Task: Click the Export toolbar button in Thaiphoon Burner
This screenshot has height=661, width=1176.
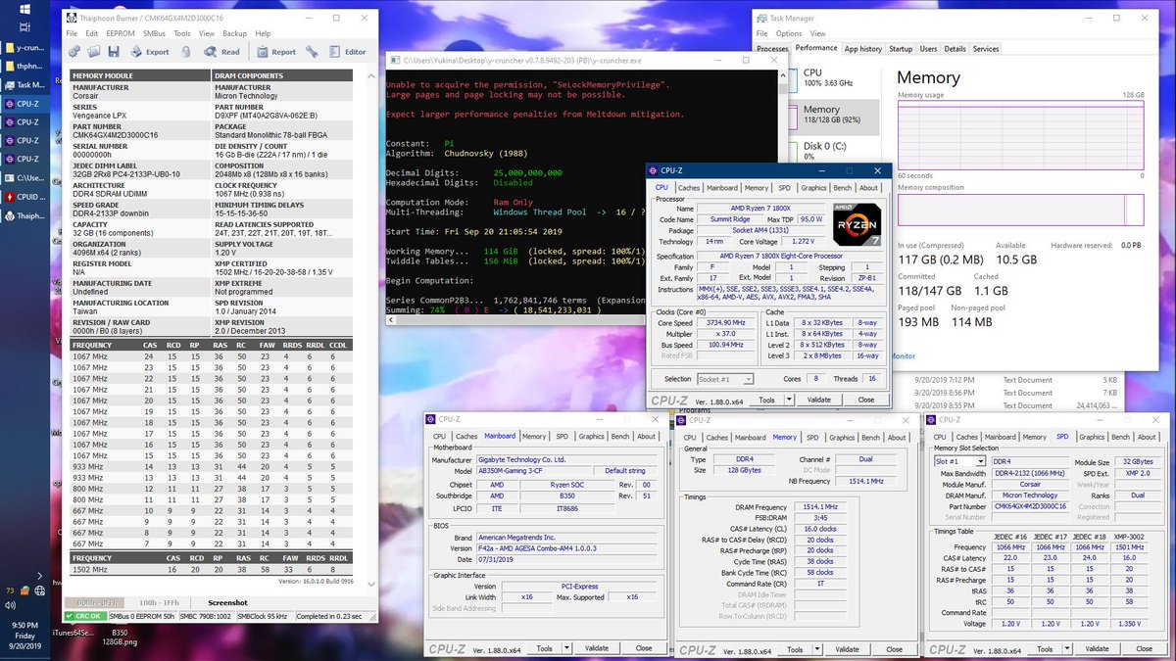Action: point(149,52)
